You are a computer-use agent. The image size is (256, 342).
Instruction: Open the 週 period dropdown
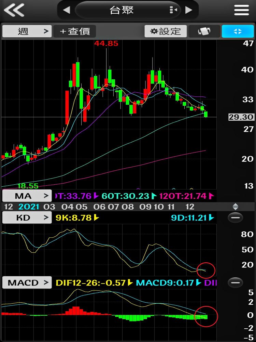click(27, 31)
